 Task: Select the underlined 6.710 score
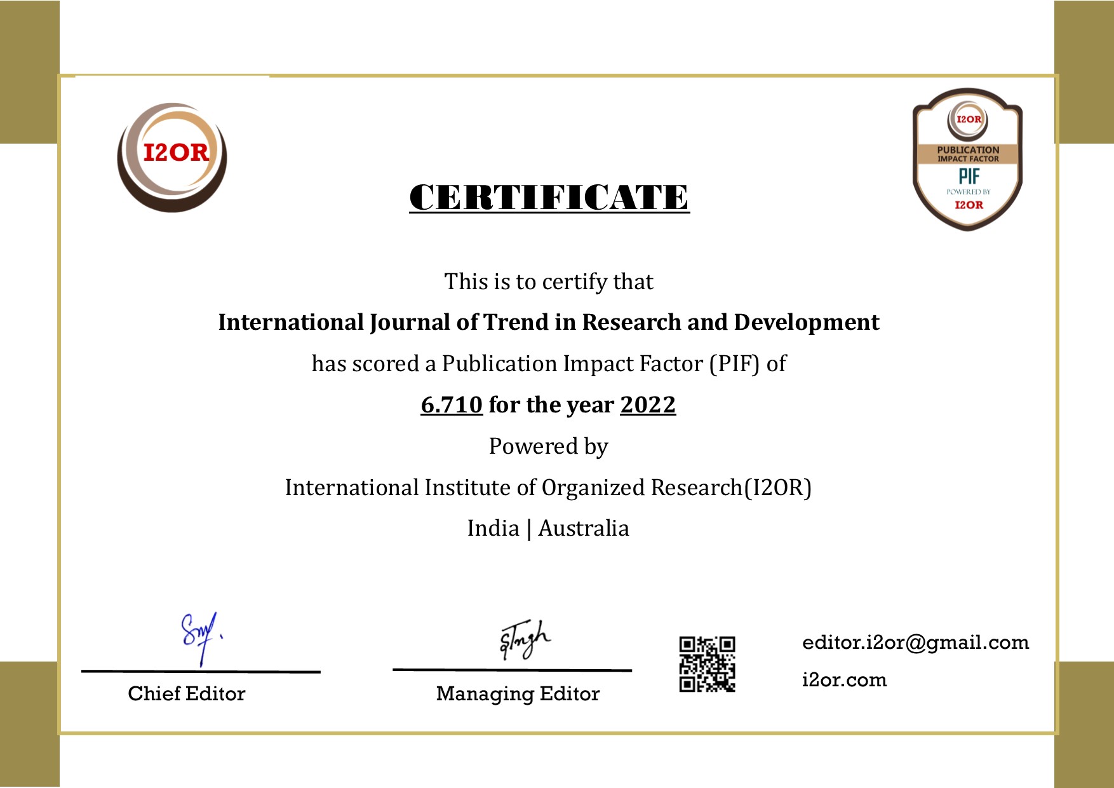click(x=452, y=405)
